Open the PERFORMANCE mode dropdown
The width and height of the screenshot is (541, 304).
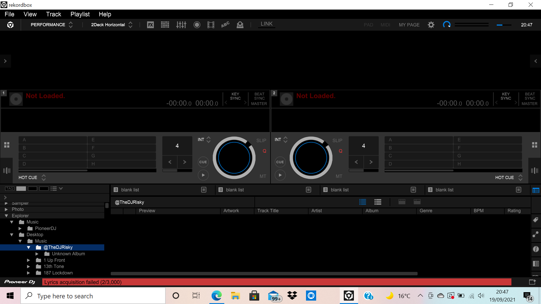pyautogui.click(x=52, y=25)
